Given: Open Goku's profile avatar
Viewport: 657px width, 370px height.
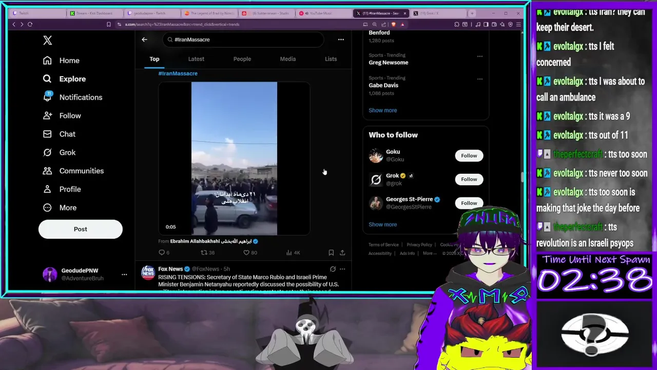Looking at the screenshot, I should coord(376,156).
